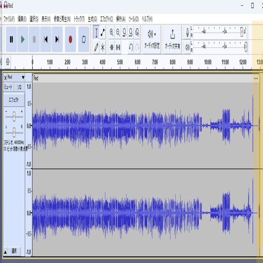Adjust the playback level slider
This screenshot has height=263, width=263.
tap(246, 46)
